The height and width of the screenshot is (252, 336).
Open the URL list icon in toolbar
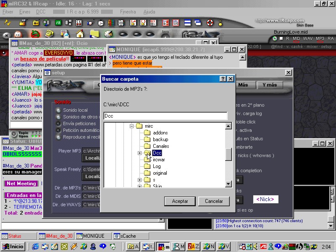pos(176,23)
